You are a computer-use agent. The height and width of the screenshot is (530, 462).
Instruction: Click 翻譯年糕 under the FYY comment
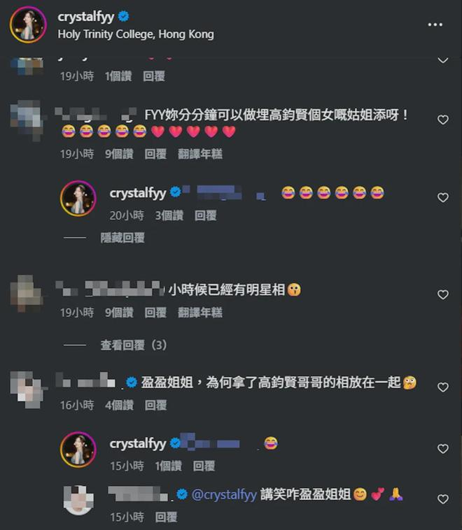200,154
